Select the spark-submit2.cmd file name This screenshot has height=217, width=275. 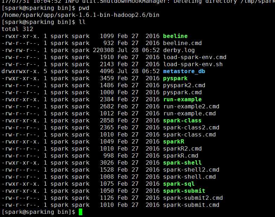click(x=193, y=198)
